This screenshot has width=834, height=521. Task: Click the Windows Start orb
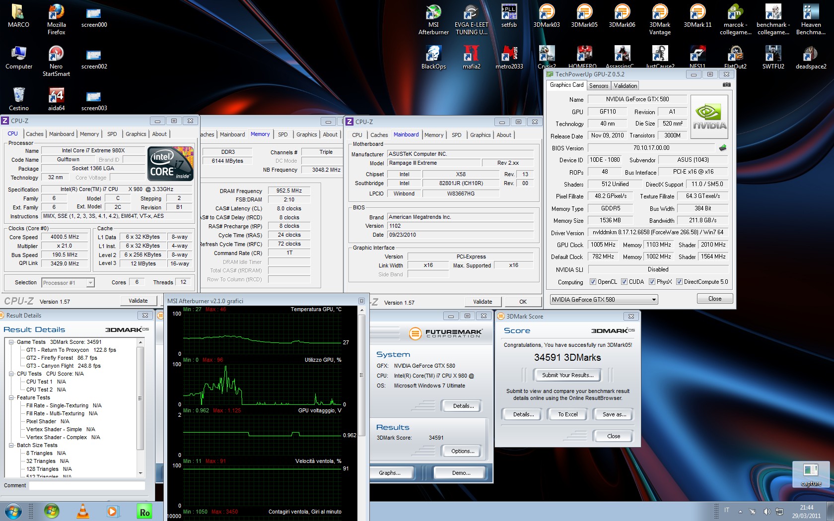13,511
